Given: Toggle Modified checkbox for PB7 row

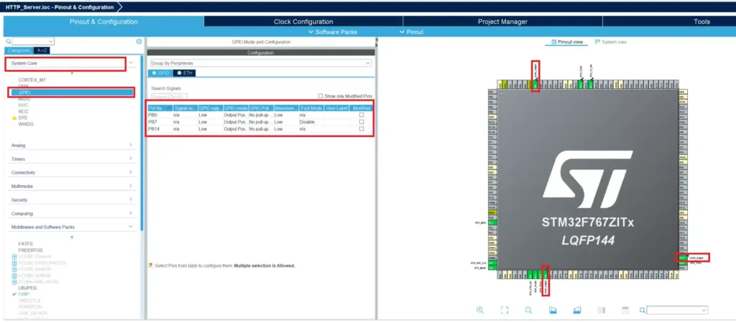Looking at the screenshot, I should [x=362, y=122].
